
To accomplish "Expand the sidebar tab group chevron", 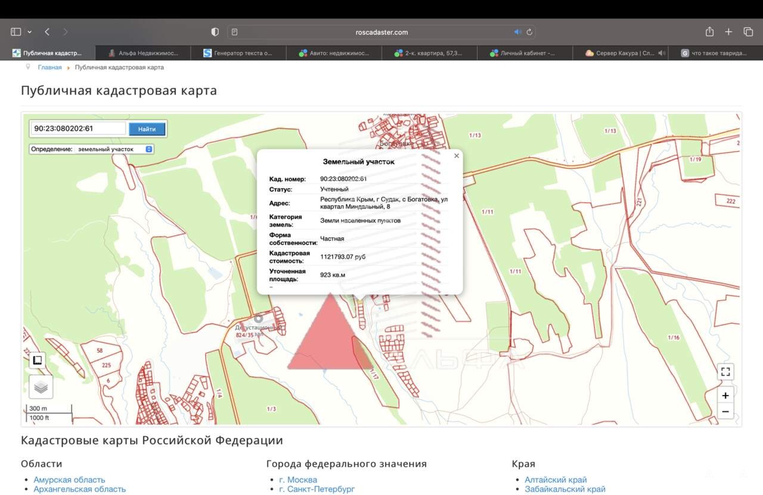I will click(30, 32).
